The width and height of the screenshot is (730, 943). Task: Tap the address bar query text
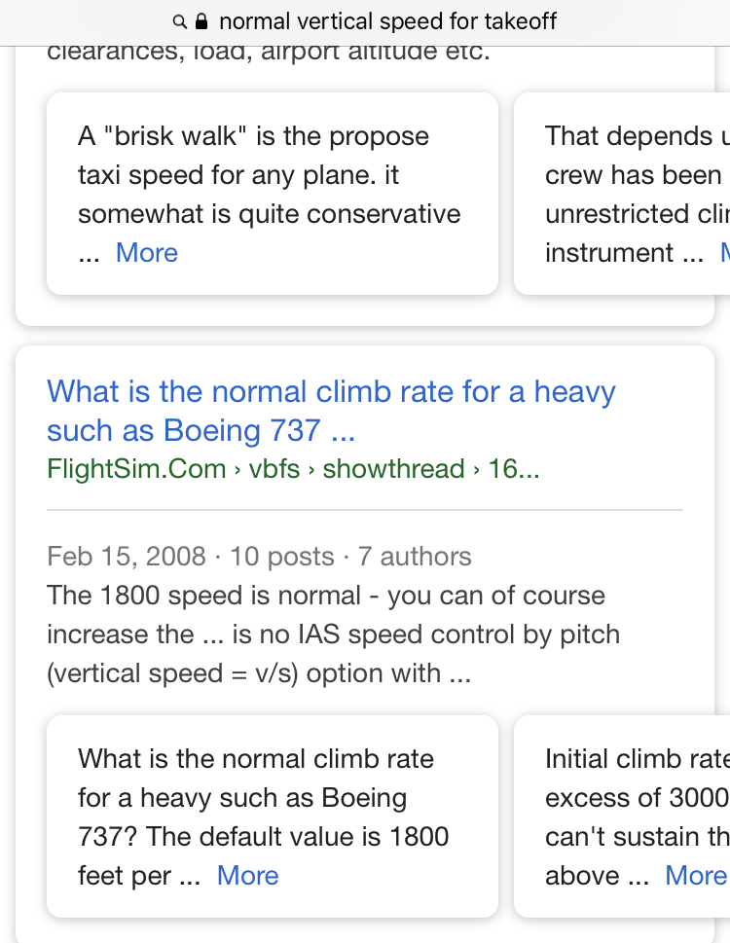tap(387, 21)
